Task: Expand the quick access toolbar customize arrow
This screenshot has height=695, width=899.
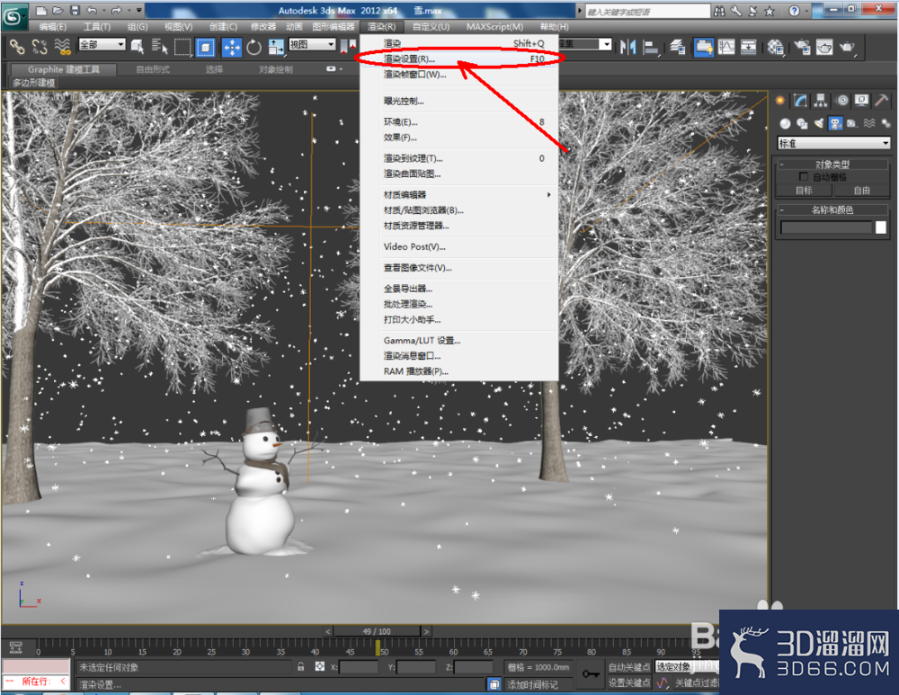Action: tap(138, 10)
